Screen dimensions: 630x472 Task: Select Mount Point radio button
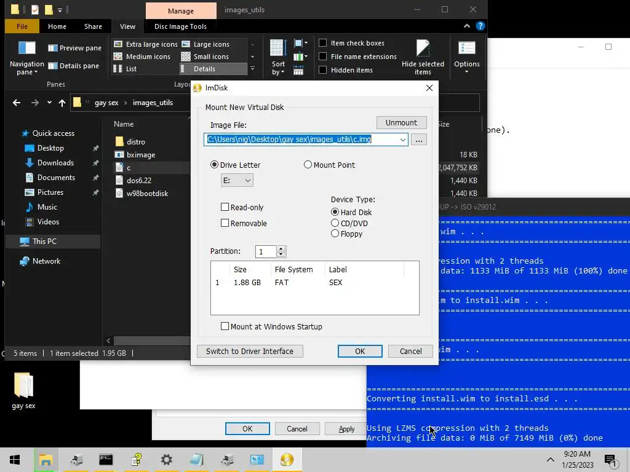[308, 165]
